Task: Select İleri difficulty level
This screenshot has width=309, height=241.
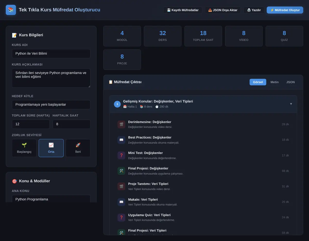Action: 78,148
